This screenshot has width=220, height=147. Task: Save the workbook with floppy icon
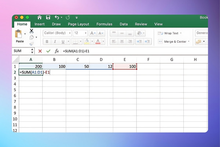[48, 17]
